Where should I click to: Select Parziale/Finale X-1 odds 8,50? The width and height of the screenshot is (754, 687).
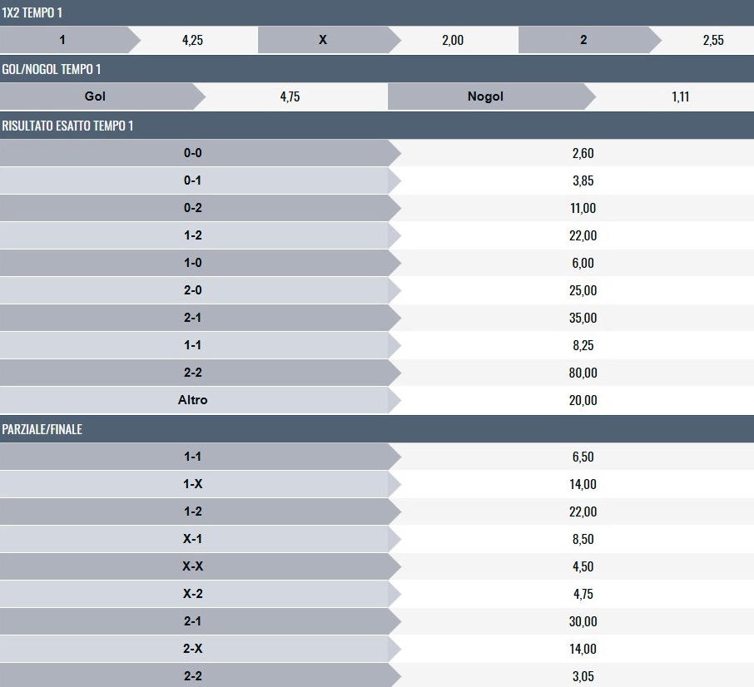coord(583,539)
